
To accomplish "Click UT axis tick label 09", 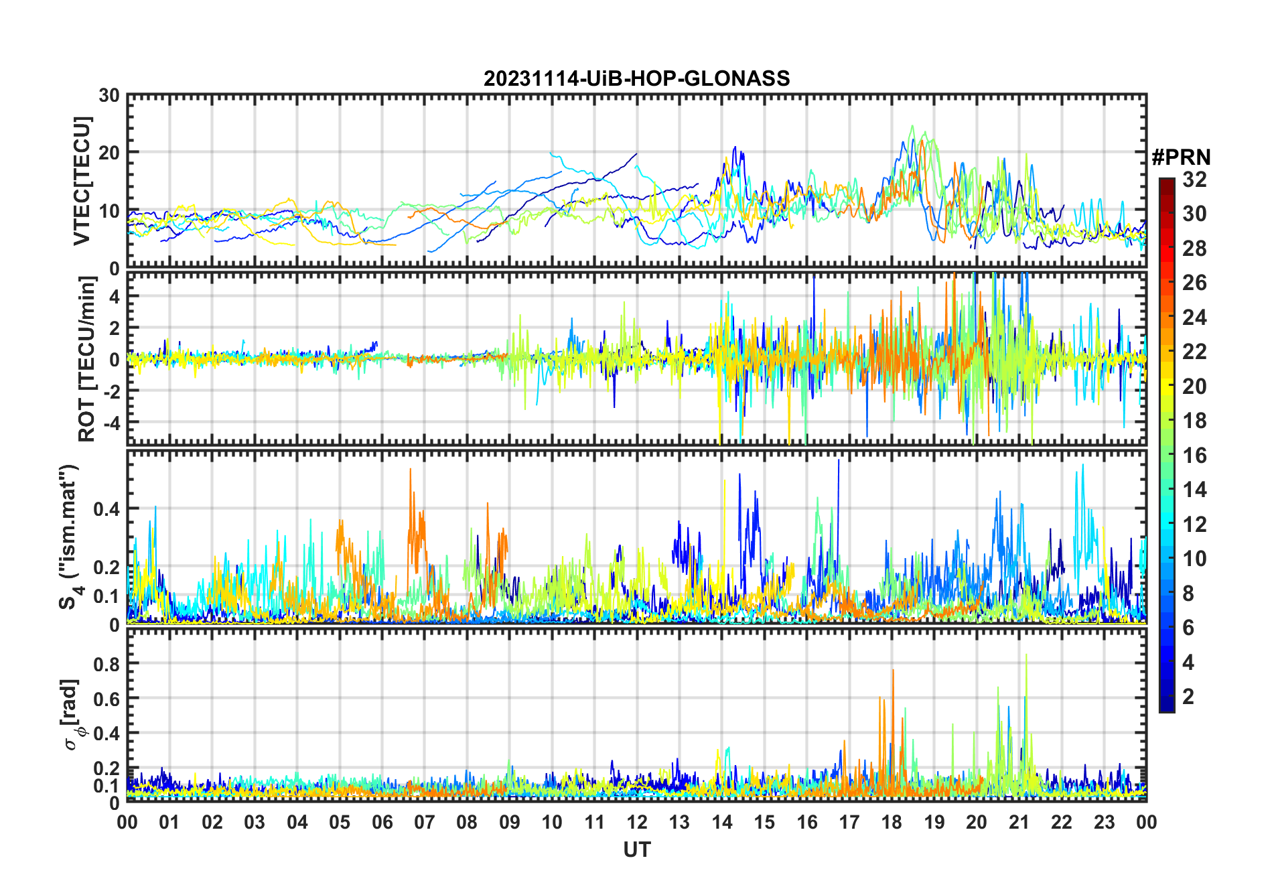I will click(x=510, y=822).
